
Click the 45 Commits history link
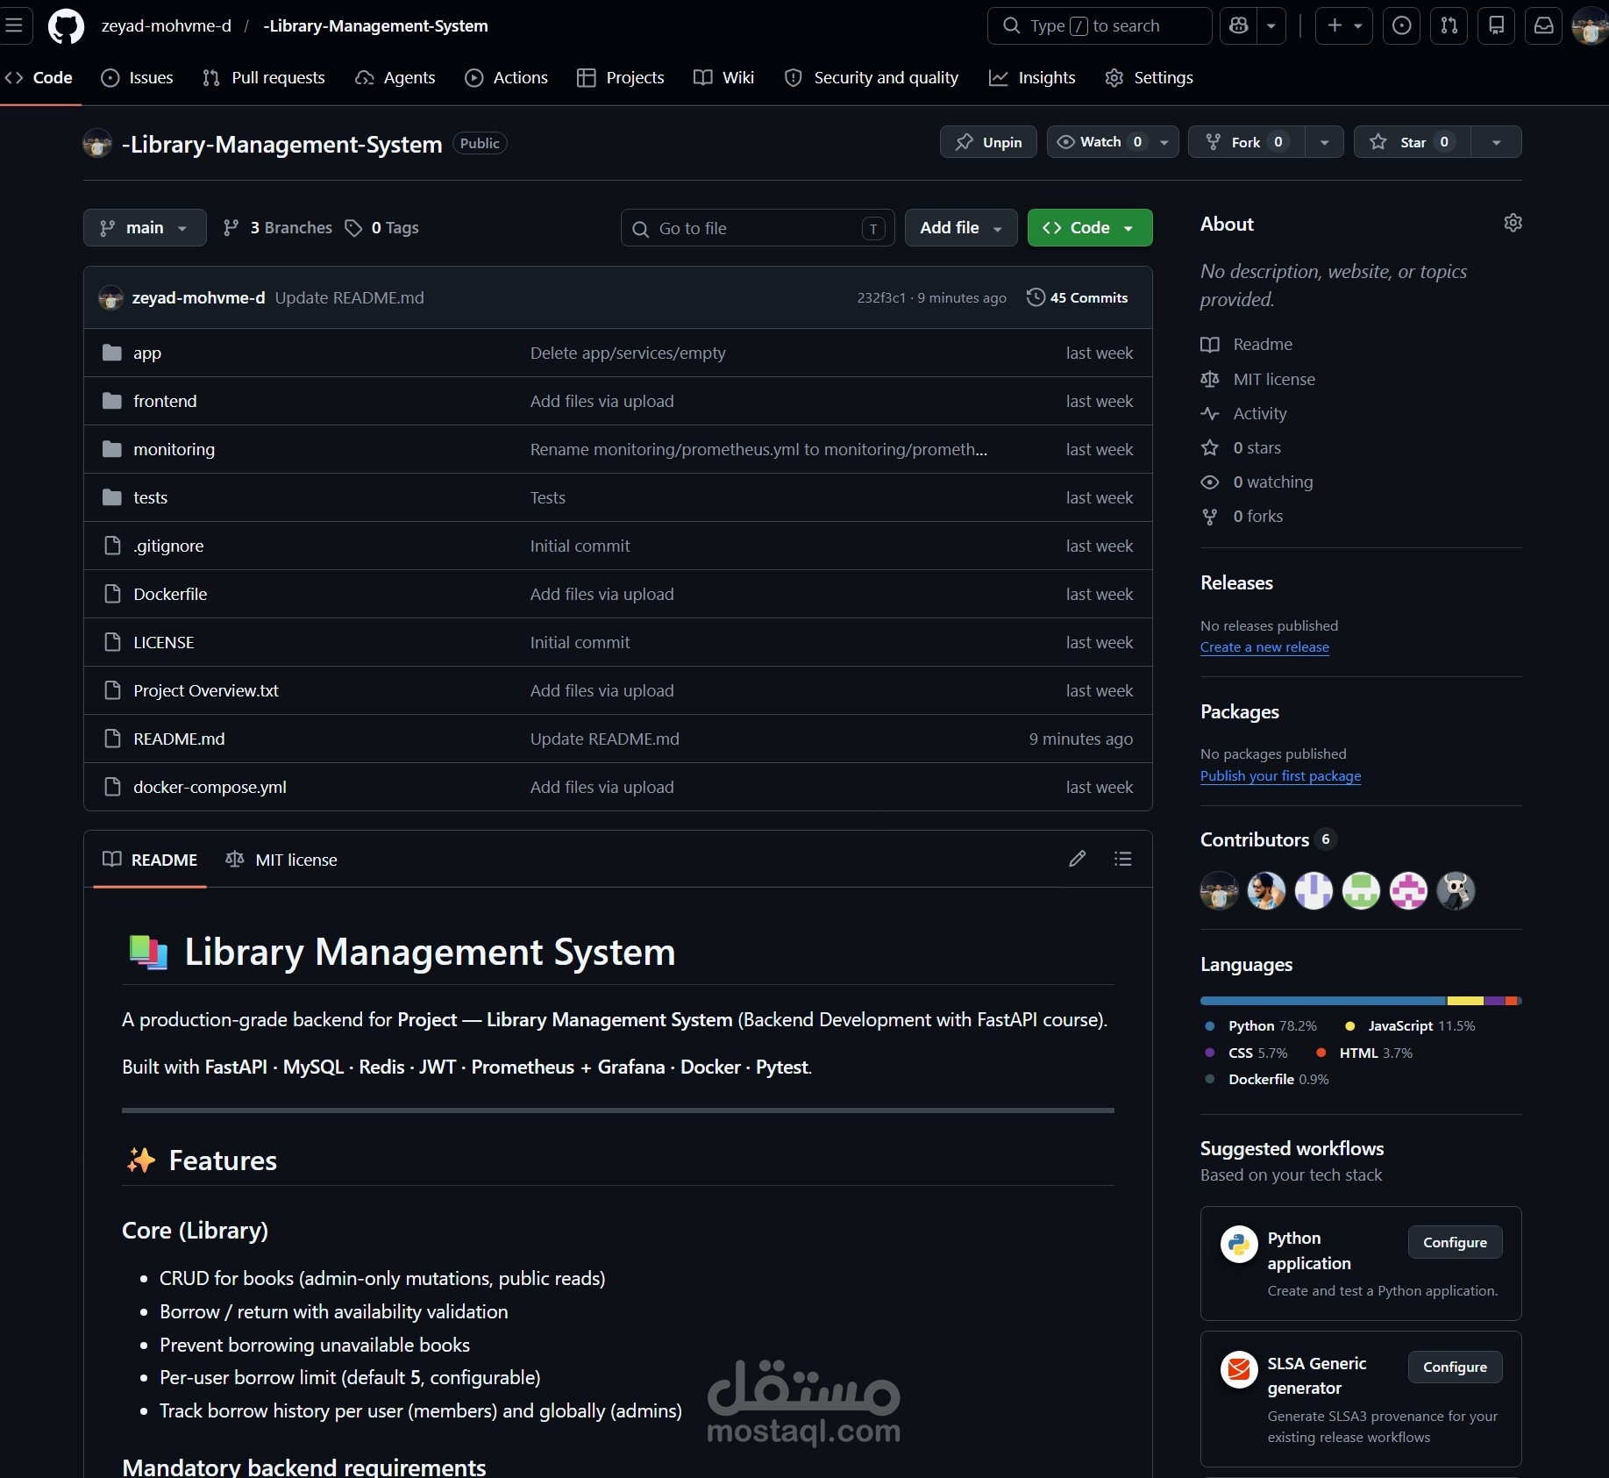1078,297
